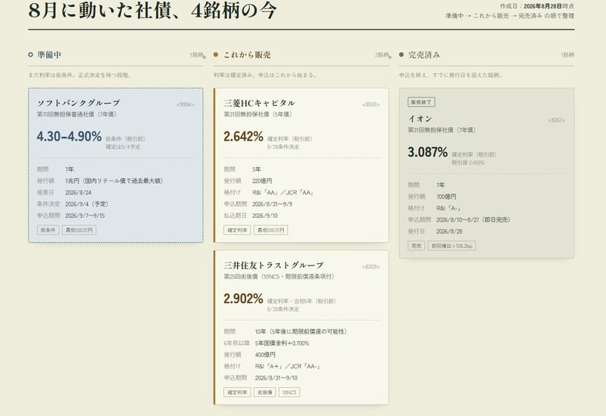Click 利率は確定済み description under これから販売
This screenshot has height=416, width=606.
coord(266,75)
